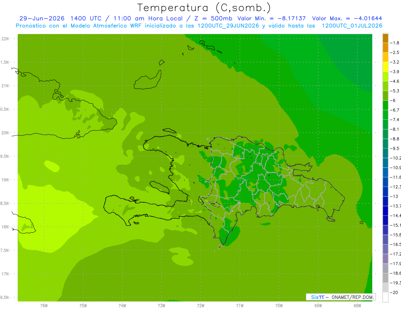
Task: Pick the white bottom swatch below -20
Action: tap(385, 297)
